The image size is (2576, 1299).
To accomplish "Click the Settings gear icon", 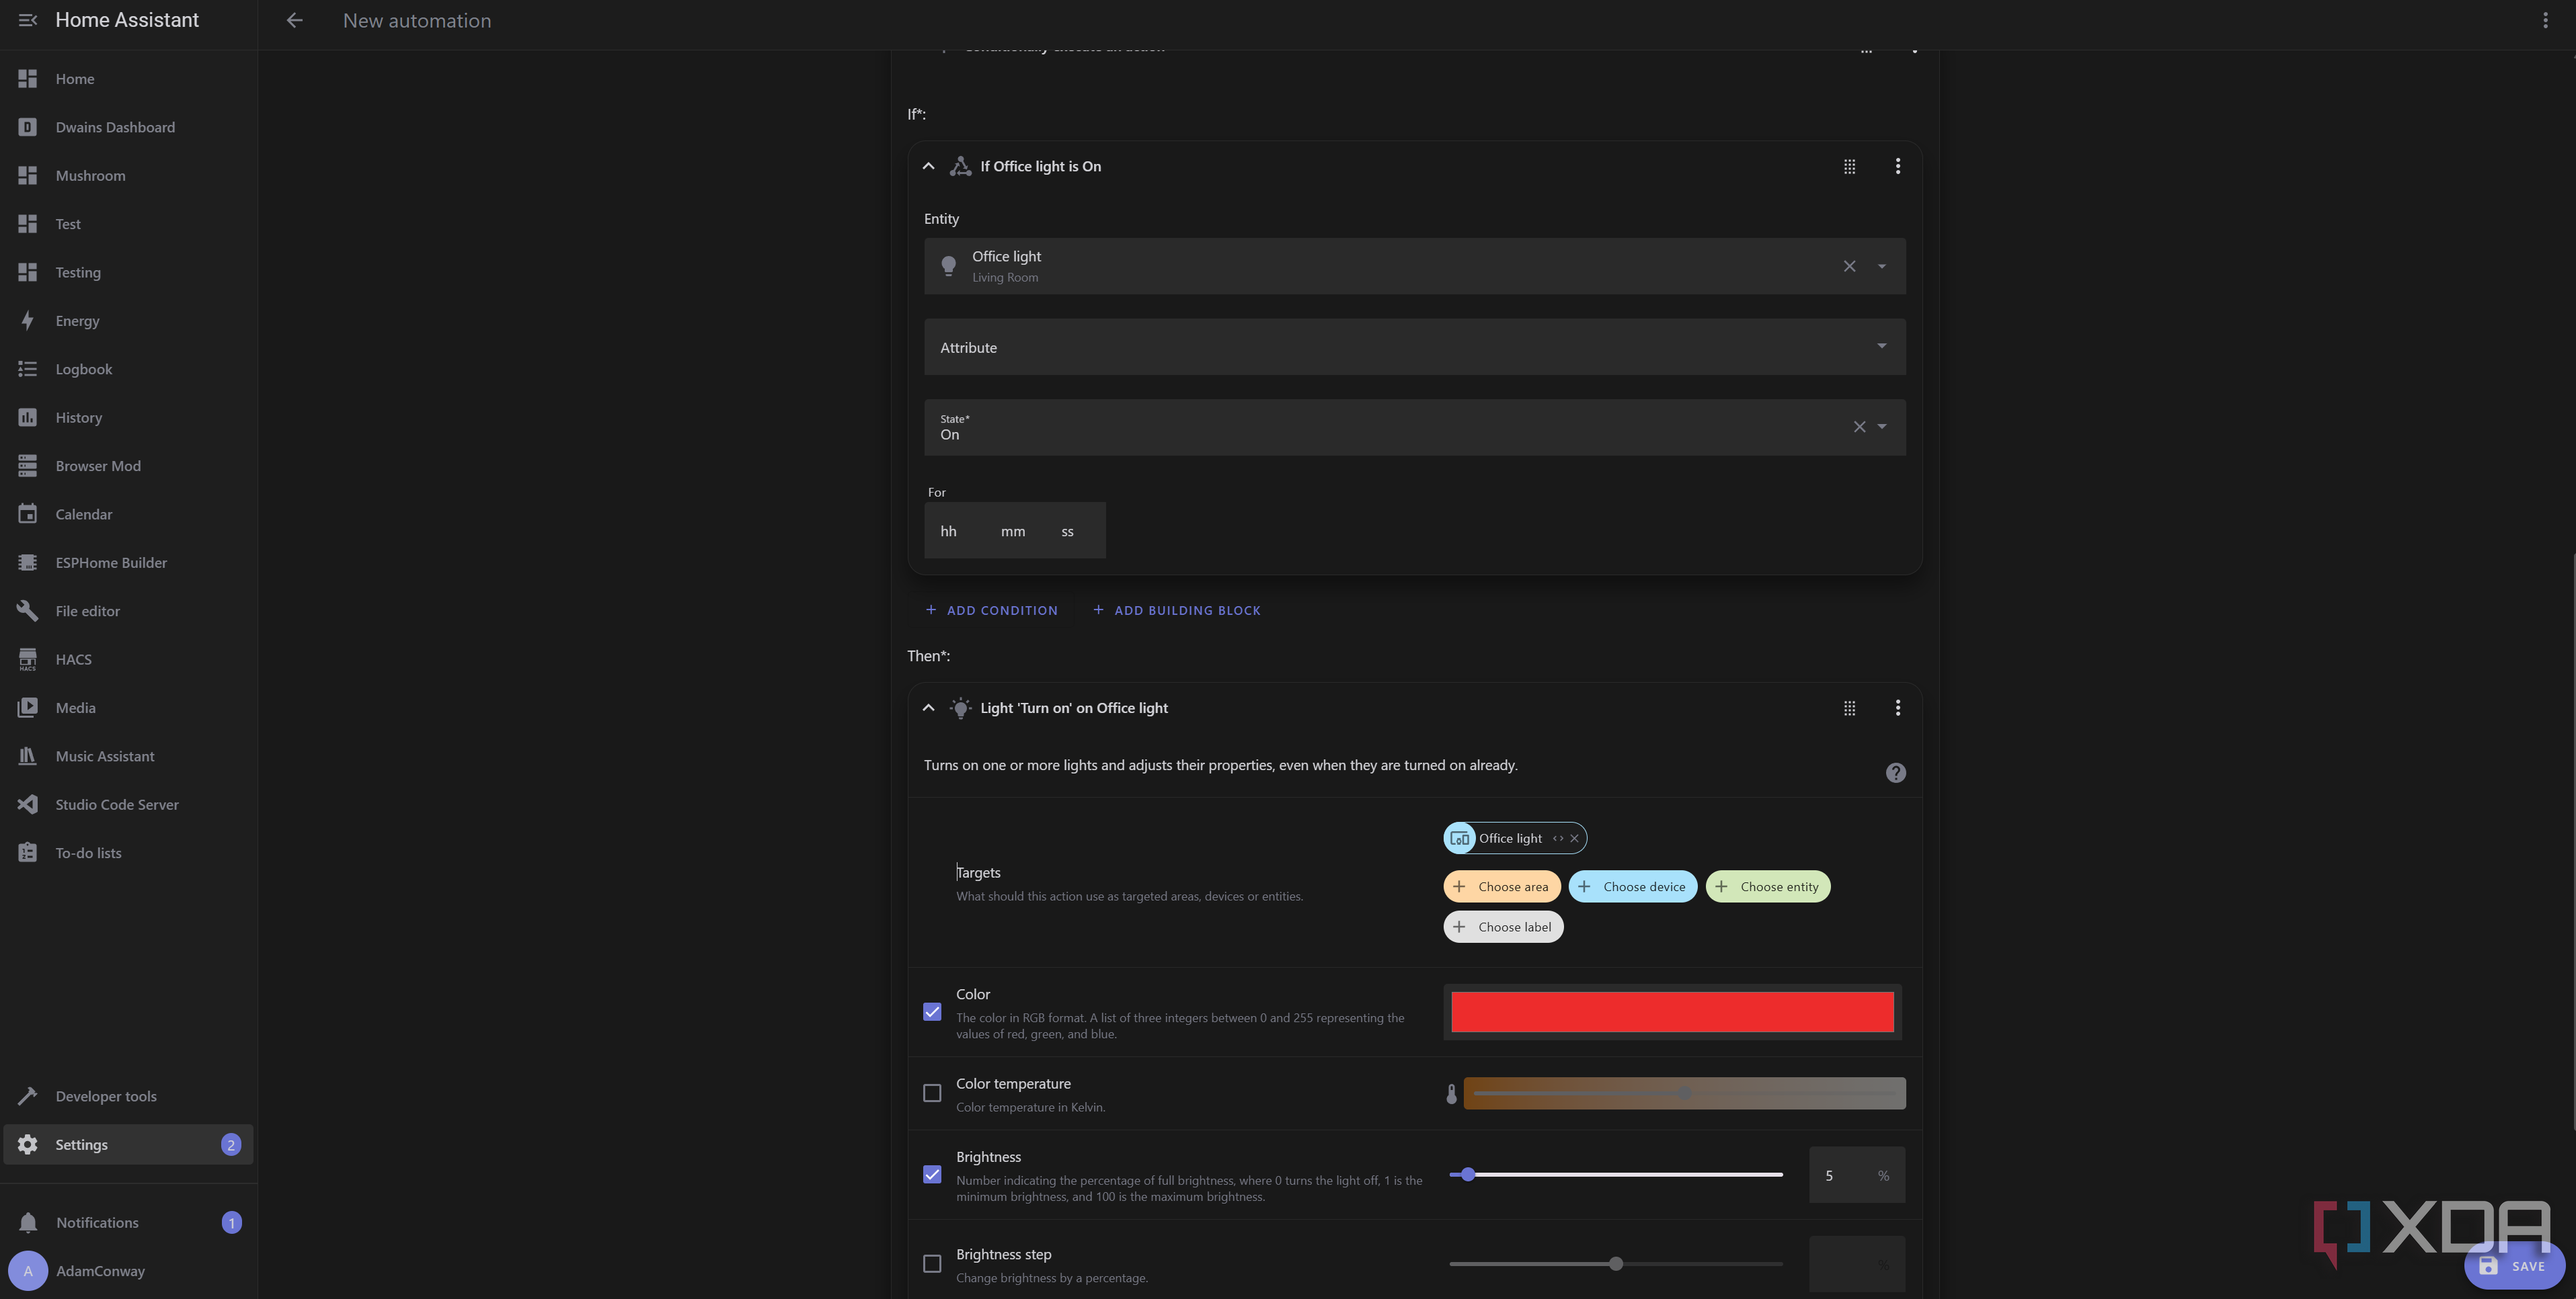I will tap(27, 1145).
